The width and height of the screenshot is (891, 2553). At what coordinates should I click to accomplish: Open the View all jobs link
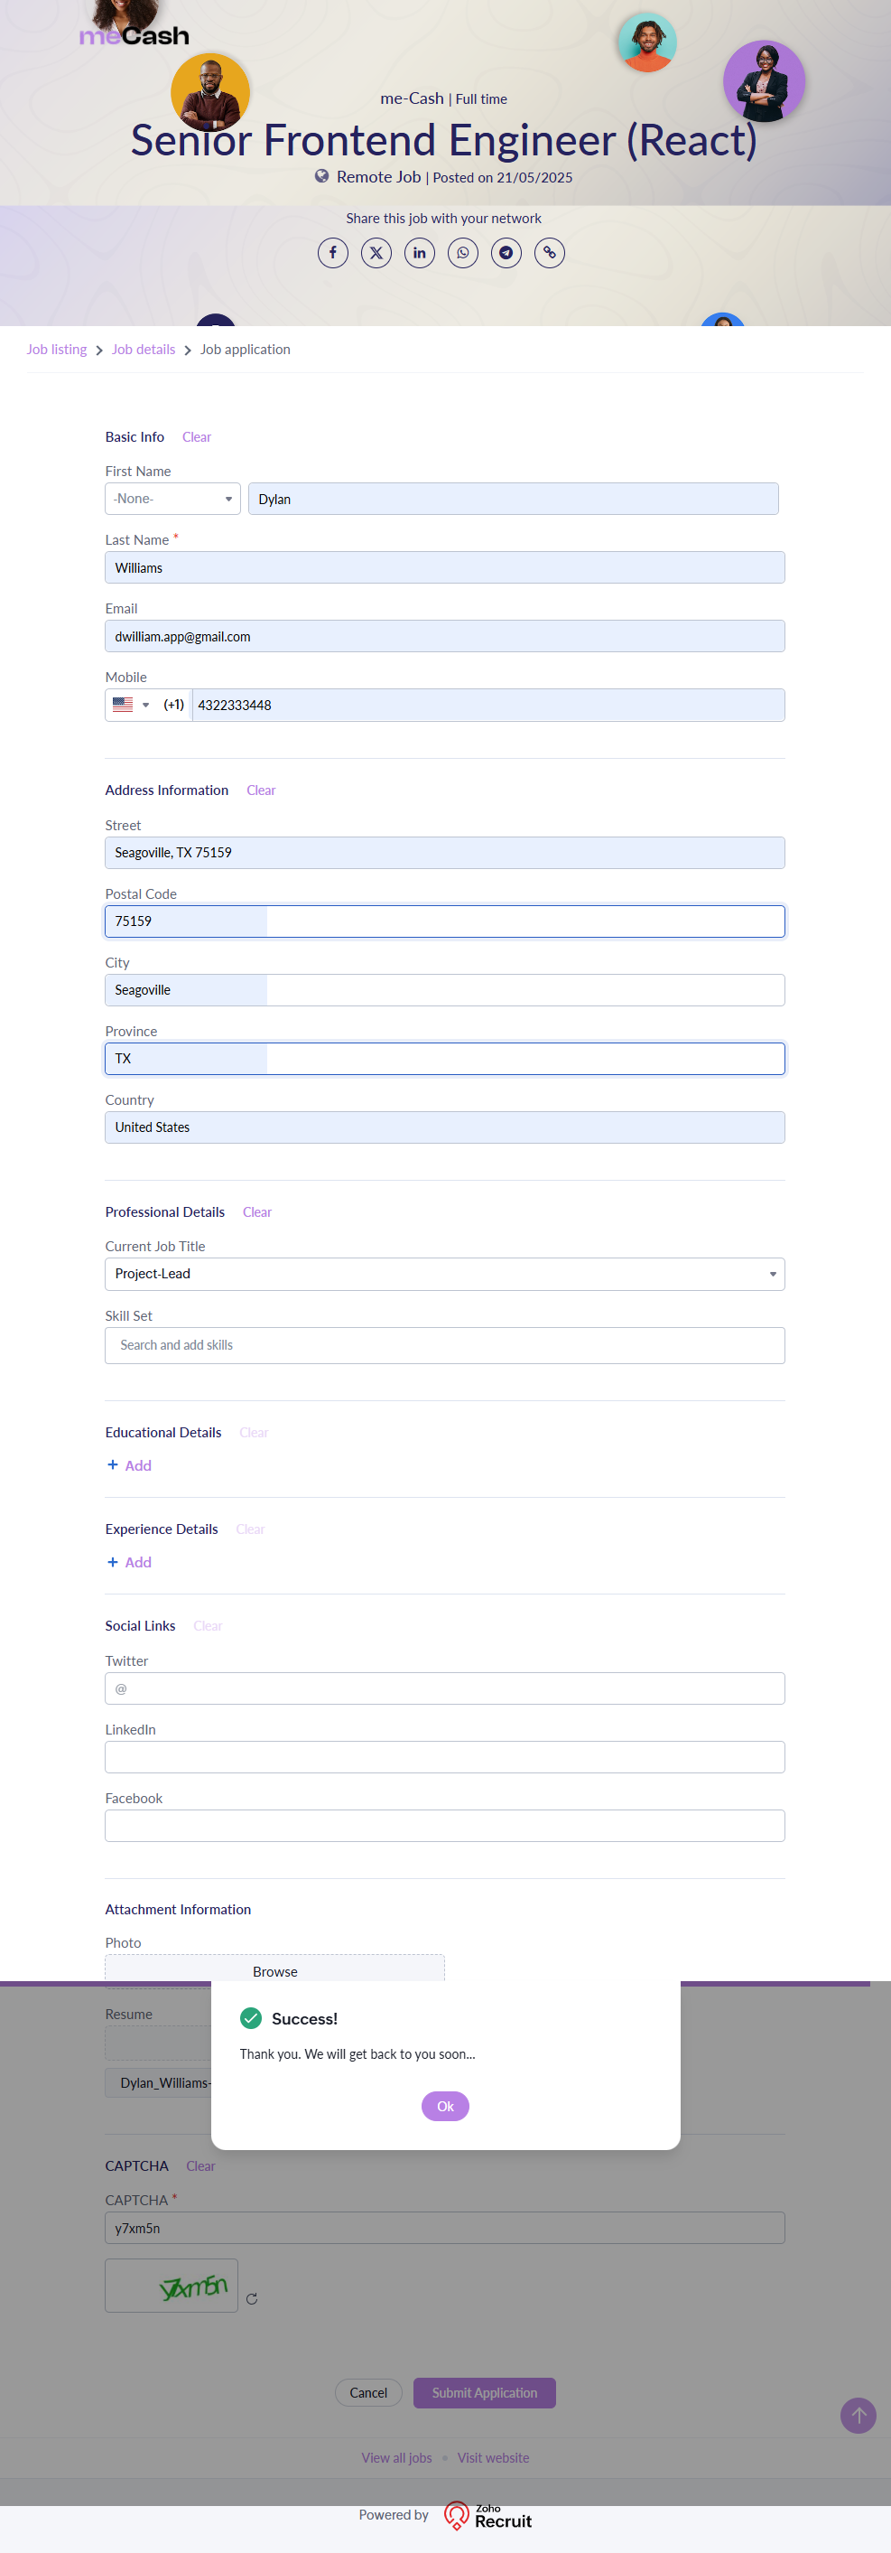(x=396, y=2457)
